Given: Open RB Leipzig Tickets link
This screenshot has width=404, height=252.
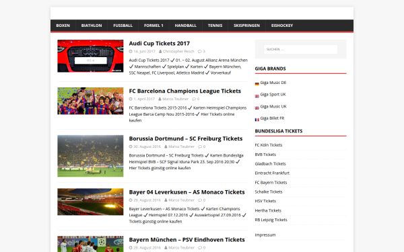Looking at the screenshot, I should [x=271, y=220].
